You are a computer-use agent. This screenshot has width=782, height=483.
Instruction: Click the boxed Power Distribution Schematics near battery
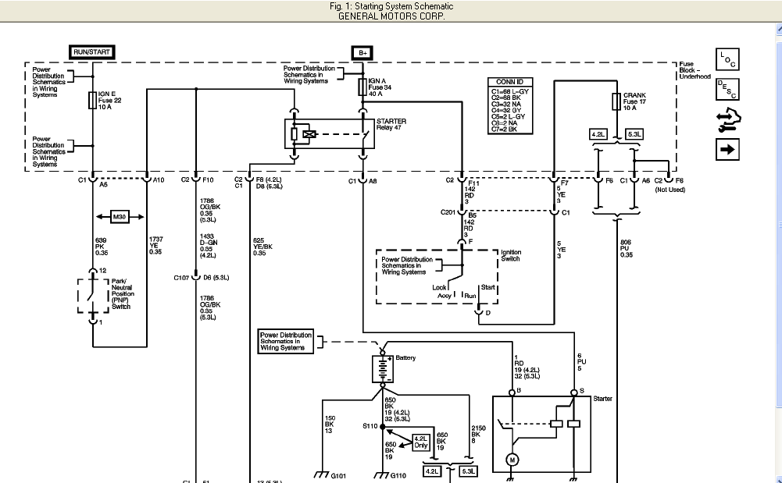(286, 342)
